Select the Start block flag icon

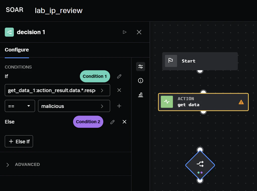coord(171,61)
